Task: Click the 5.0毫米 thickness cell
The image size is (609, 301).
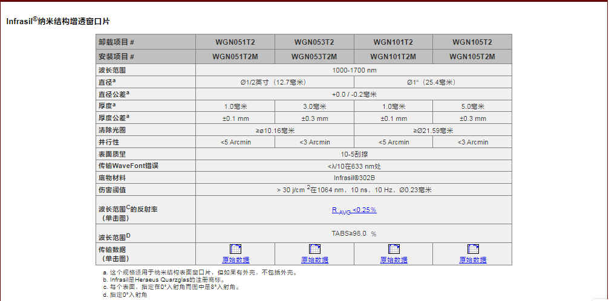Action: click(472, 106)
